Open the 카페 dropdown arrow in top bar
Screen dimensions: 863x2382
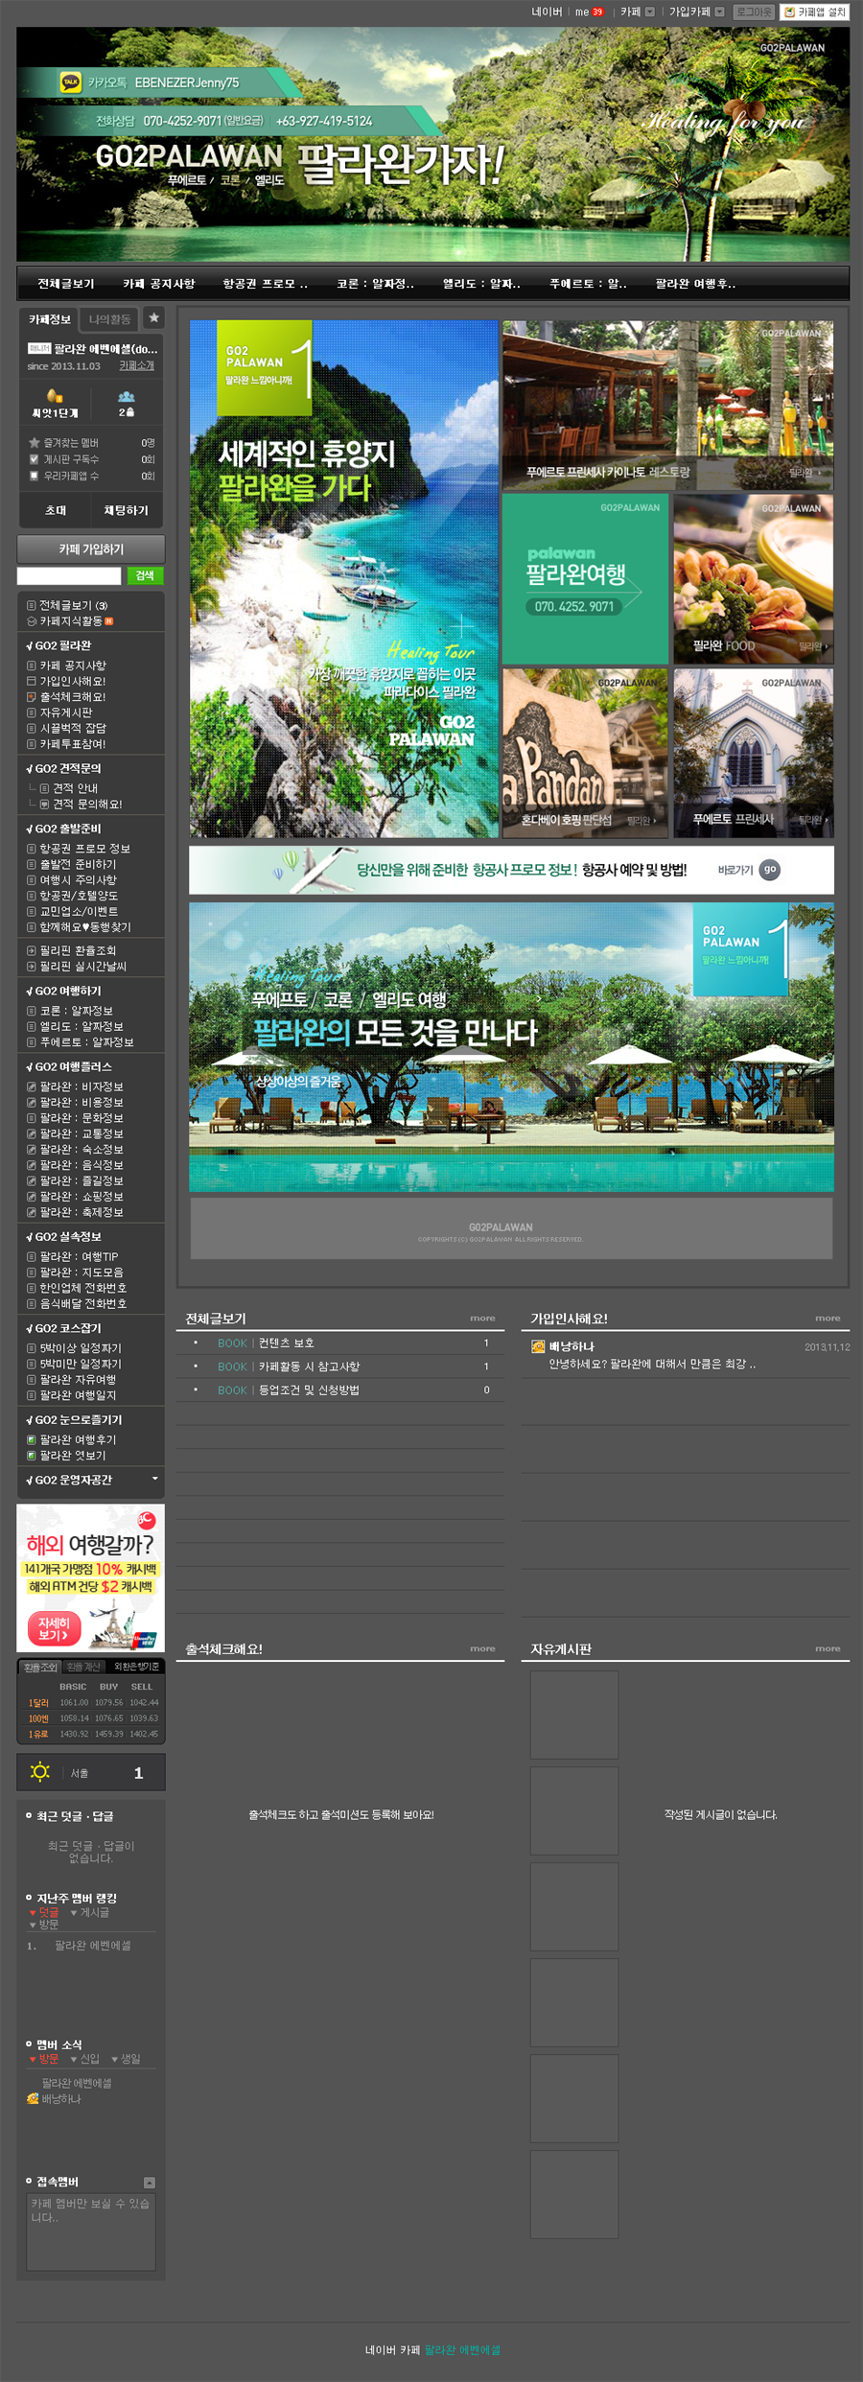click(x=650, y=12)
